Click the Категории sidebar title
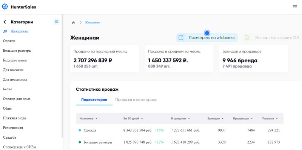Viewport: 302px width, 150px height. (x=22, y=22)
